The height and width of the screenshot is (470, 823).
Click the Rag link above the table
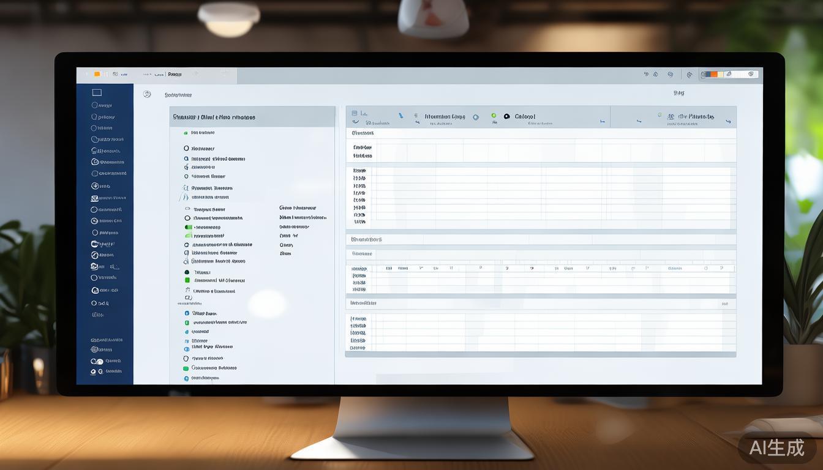(678, 93)
